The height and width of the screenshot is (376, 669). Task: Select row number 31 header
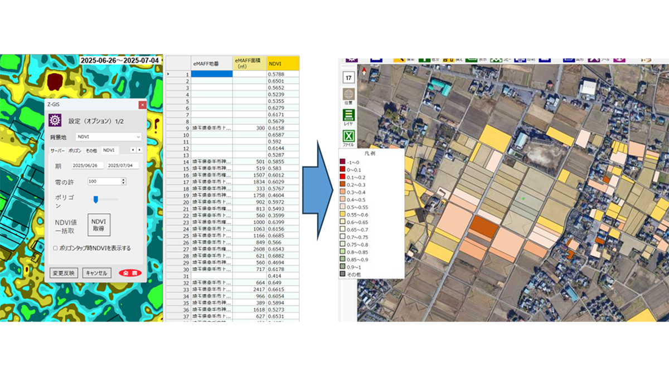click(x=178, y=276)
